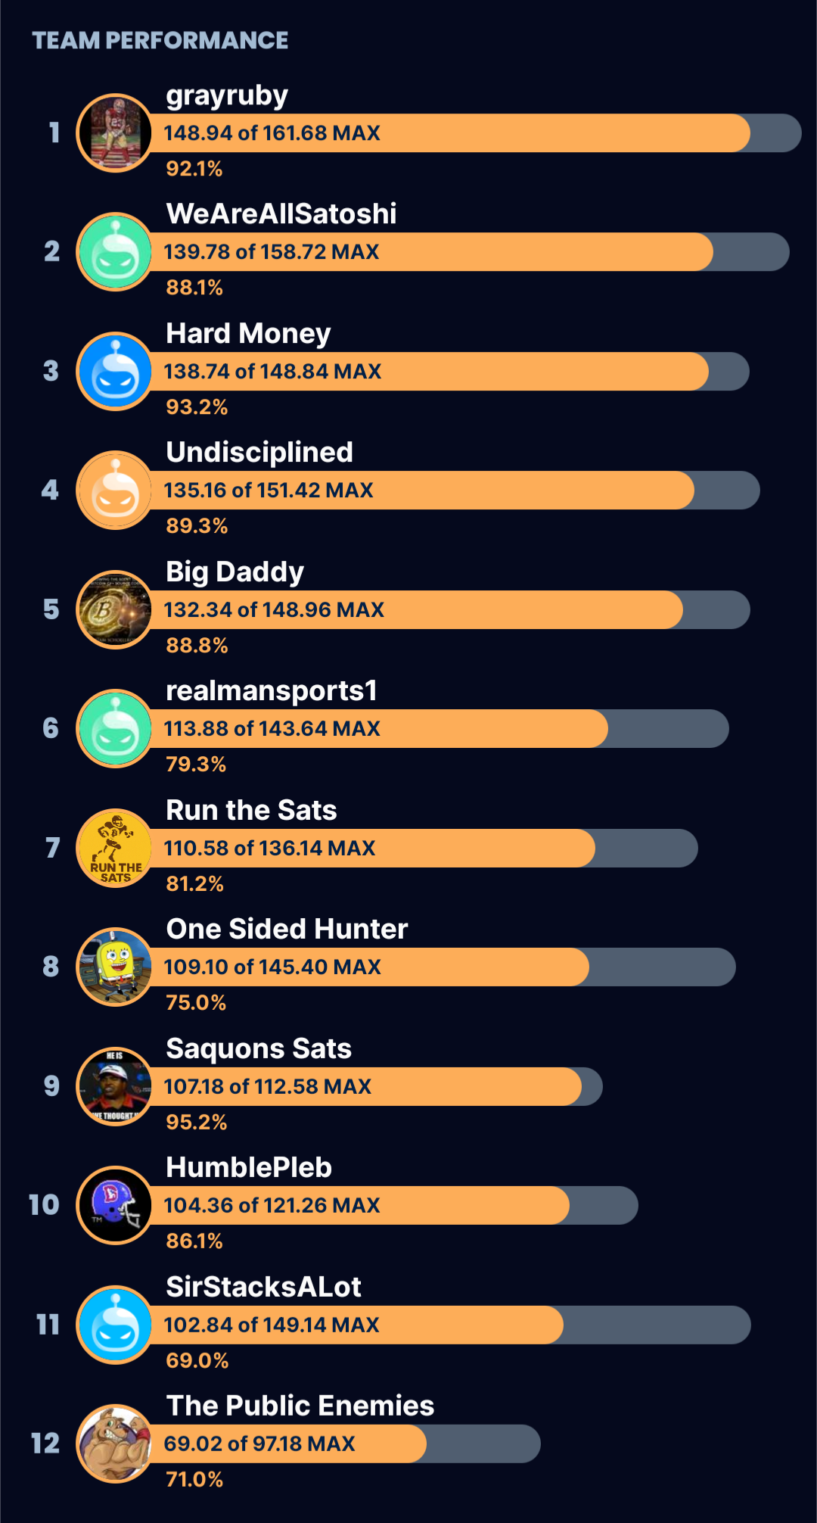Screen dimensions: 817x1523
Task: Tap Undisciplined's orange robot avatar
Action: click(x=115, y=491)
